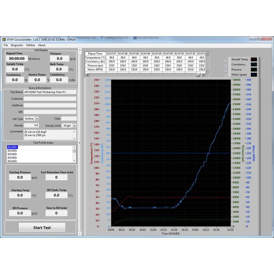Screen dimensions: 274x274
Task: Click the Comments box scroll down arrow
Action: 74,139
